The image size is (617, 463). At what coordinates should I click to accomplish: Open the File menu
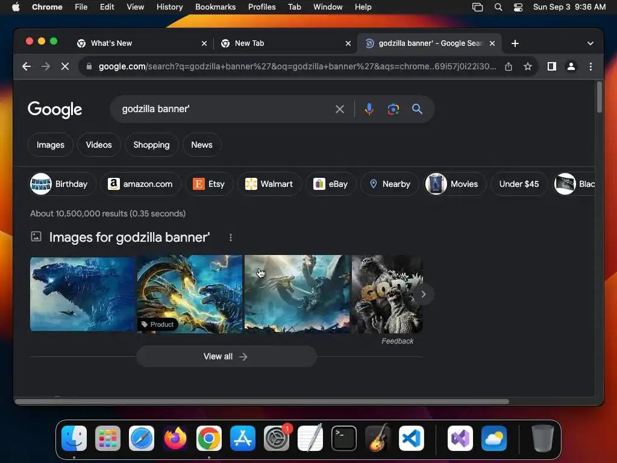81,7
